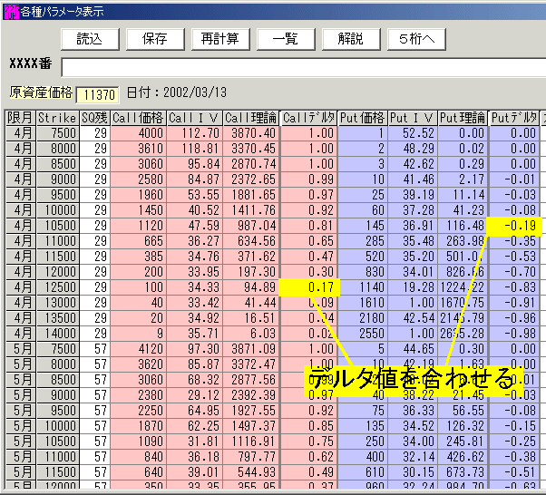Select highlighted Put delta -0.19 cell

click(x=514, y=226)
